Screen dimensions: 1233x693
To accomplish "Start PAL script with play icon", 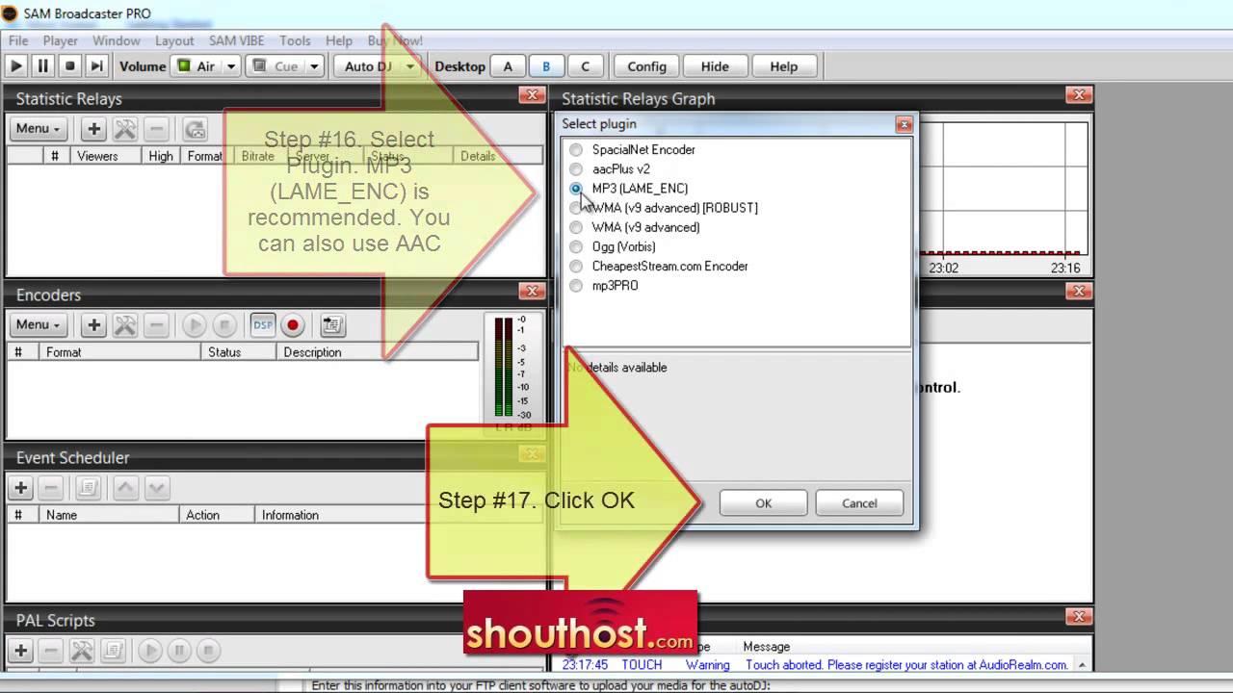I will pyautogui.click(x=150, y=651).
